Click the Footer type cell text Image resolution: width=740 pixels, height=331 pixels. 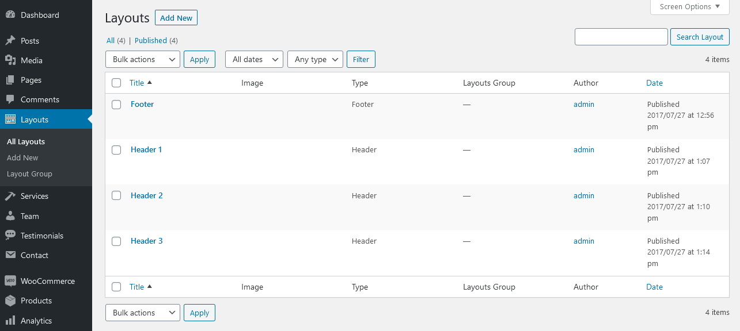tap(363, 104)
